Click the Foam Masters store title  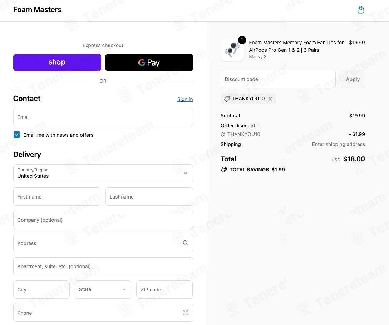coord(37,10)
